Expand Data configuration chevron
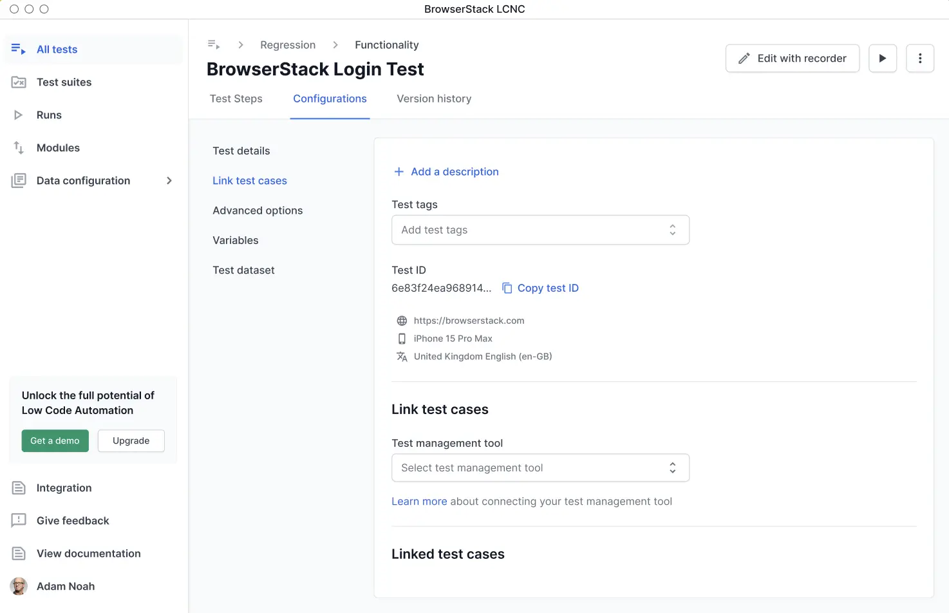 (169, 181)
